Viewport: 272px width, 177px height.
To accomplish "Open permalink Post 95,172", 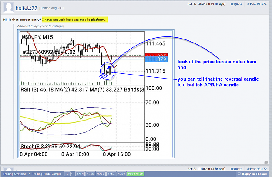I will [257, 169].
